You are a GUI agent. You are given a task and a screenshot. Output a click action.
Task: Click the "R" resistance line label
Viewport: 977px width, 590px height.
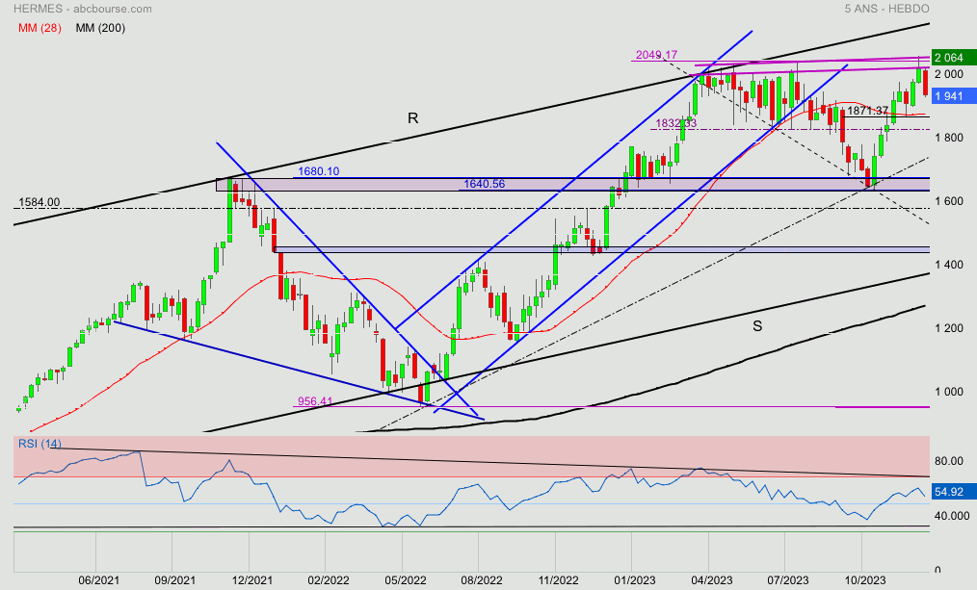(412, 118)
